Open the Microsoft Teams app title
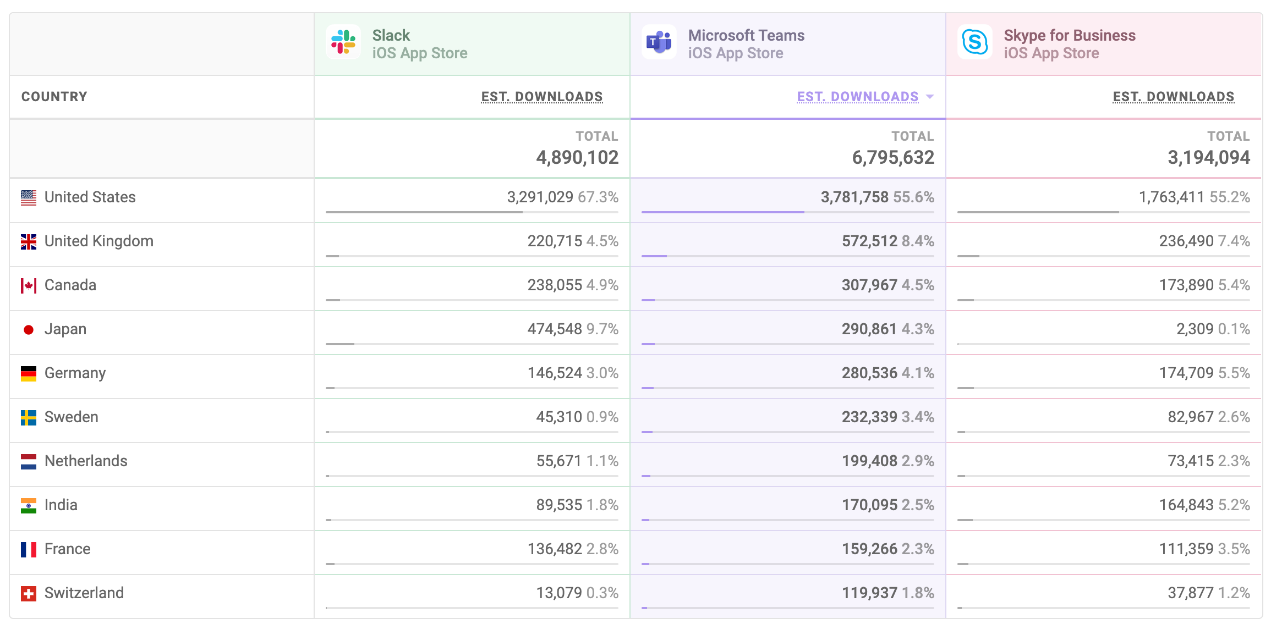1271x630 pixels. click(746, 35)
